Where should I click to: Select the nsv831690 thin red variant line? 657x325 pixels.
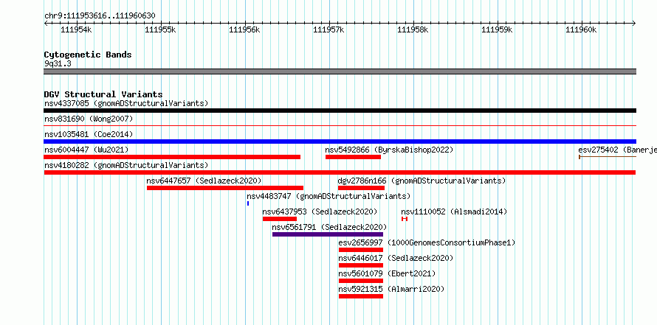tap(340, 125)
